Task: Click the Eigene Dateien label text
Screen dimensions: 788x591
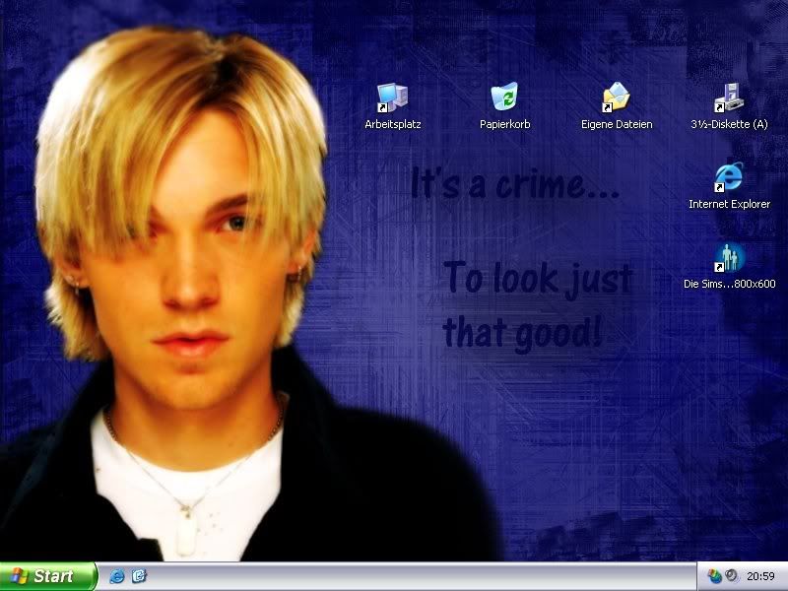Action: [x=617, y=124]
